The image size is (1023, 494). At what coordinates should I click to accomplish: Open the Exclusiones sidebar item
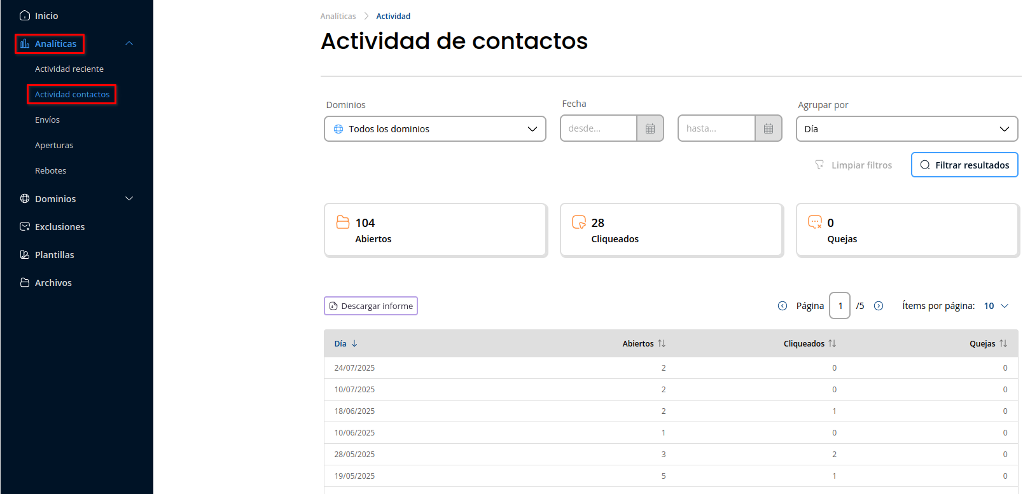60,227
